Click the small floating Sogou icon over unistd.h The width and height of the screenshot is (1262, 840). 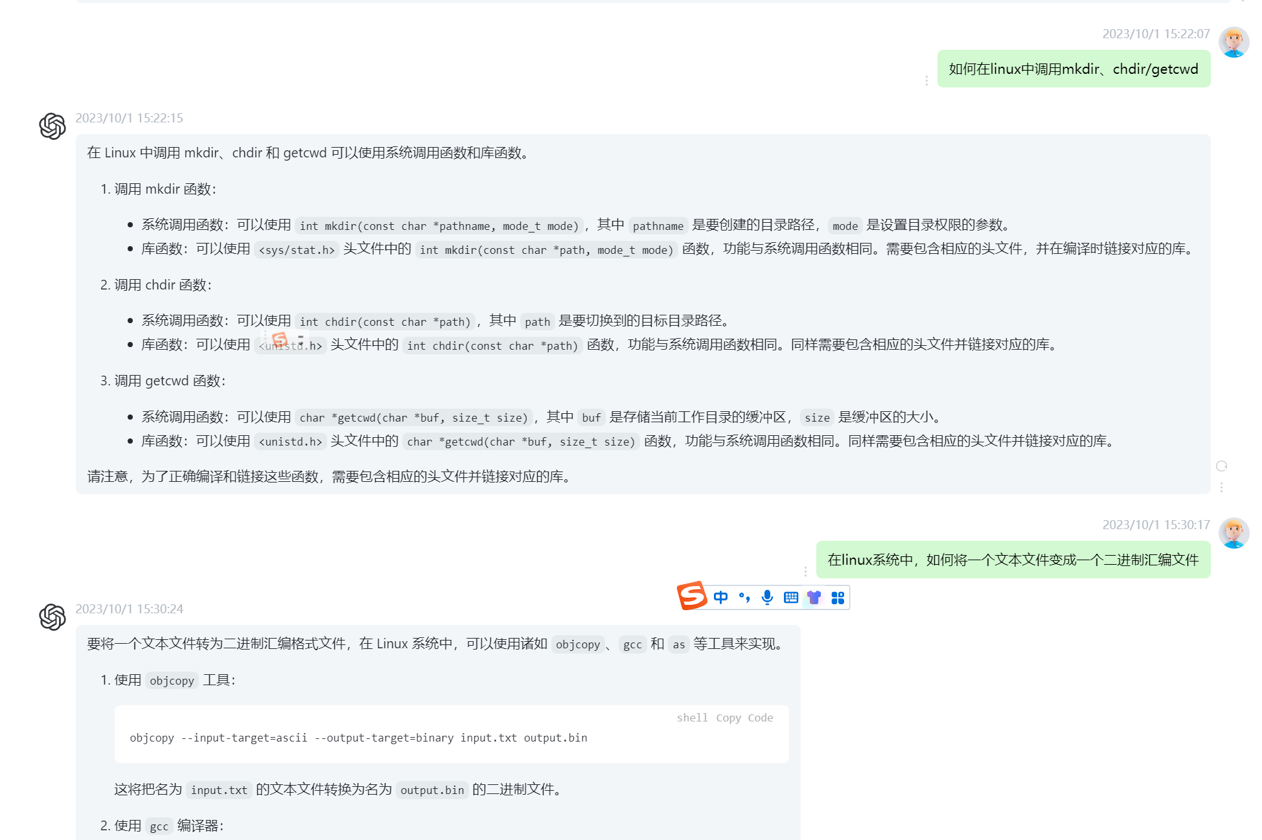pos(280,339)
